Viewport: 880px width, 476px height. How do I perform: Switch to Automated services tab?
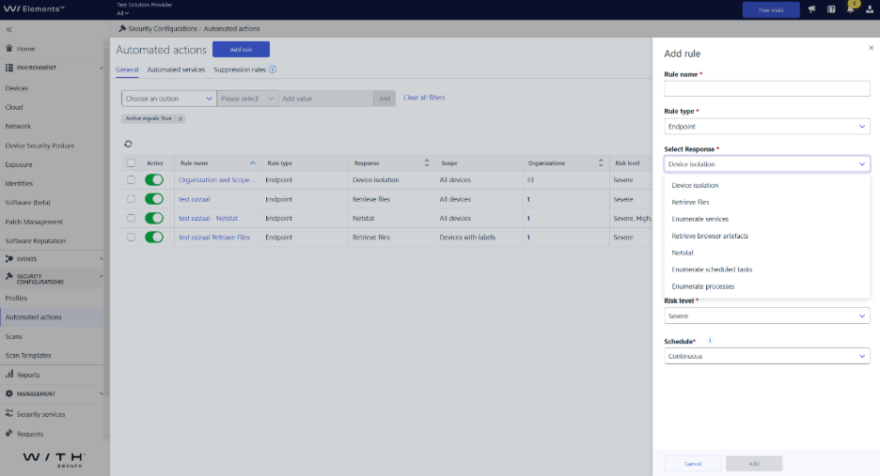(x=176, y=69)
